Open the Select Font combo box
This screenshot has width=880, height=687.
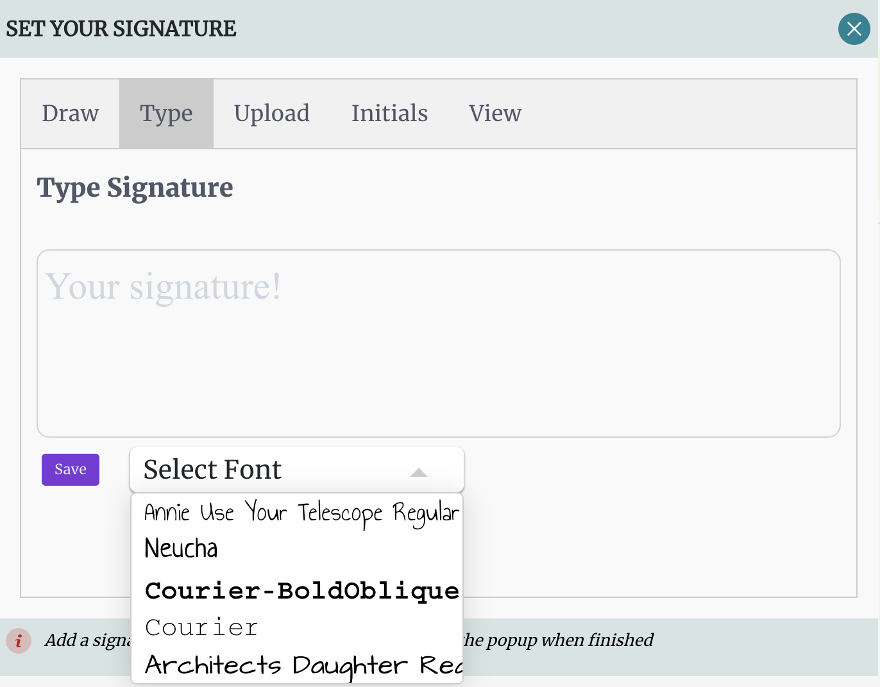[x=297, y=470]
